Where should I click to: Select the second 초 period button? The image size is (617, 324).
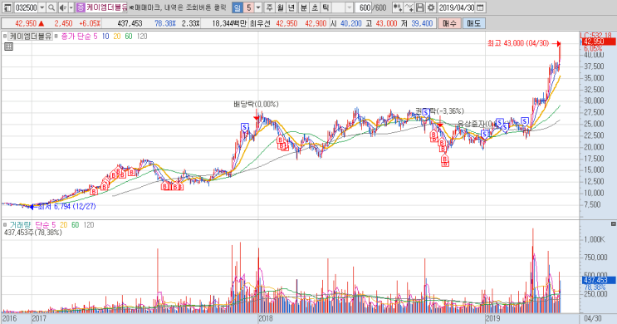(x=316, y=7)
